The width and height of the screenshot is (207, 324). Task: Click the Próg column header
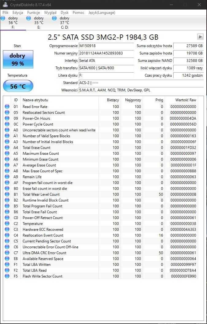click(x=154, y=100)
